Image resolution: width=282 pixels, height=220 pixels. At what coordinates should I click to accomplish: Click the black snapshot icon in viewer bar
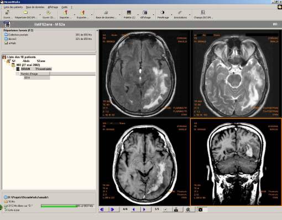pyautogui.click(x=200, y=209)
